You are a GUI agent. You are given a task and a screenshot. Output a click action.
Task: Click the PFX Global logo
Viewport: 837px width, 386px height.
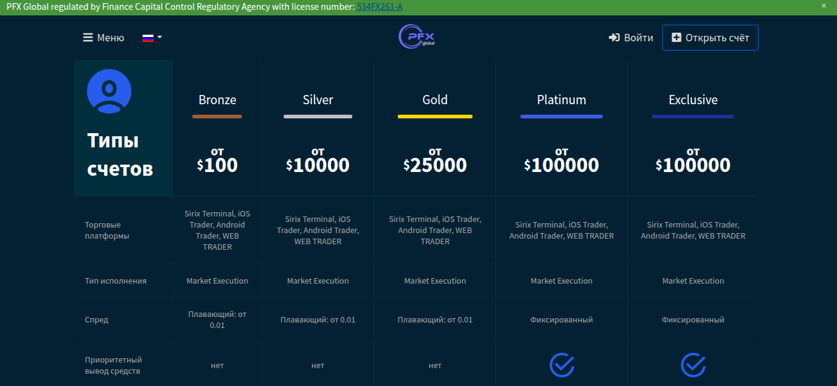coord(416,37)
